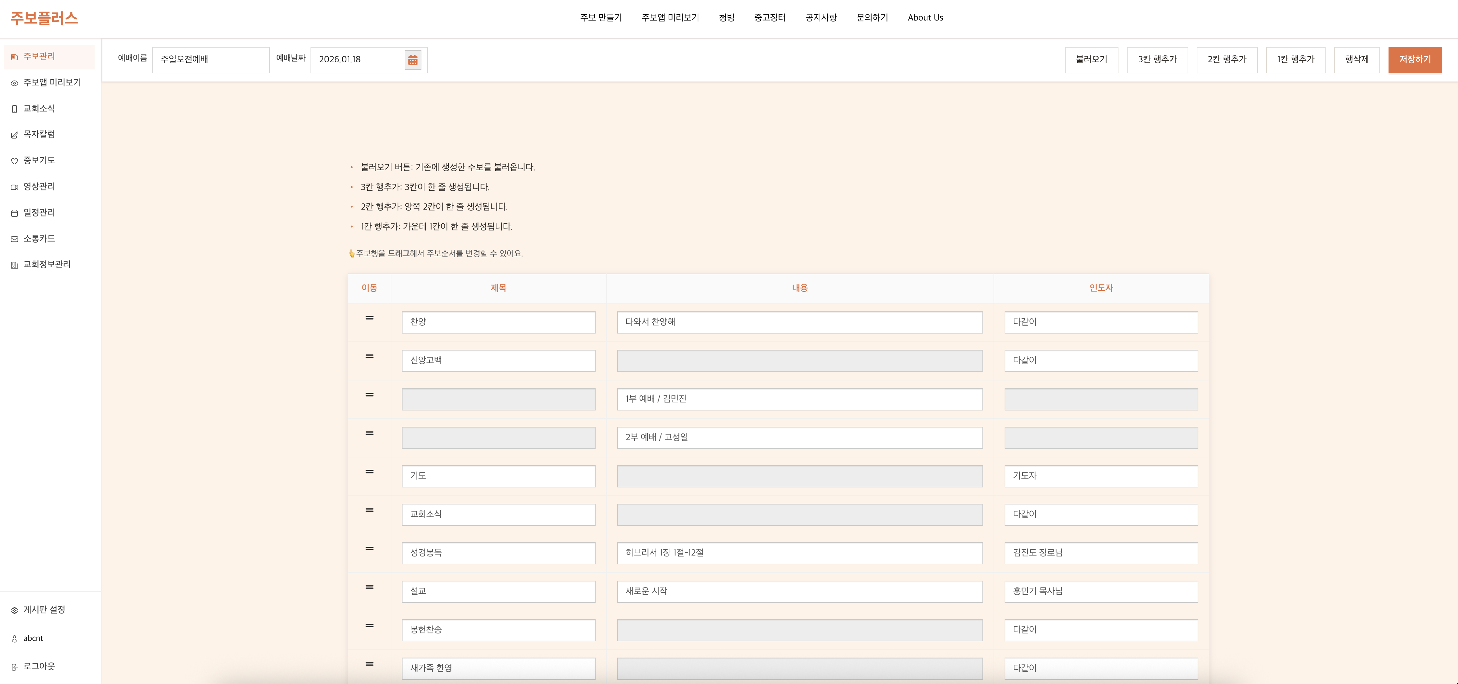This screenshot has height=684, width=1458.
Task: Click the 예배이름 input field
Action: coord(211,60)
